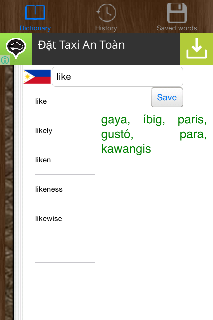Select "like" in the suggestion list
The height and width of the screenshot is (320, 213).
(x=65, y=101)
